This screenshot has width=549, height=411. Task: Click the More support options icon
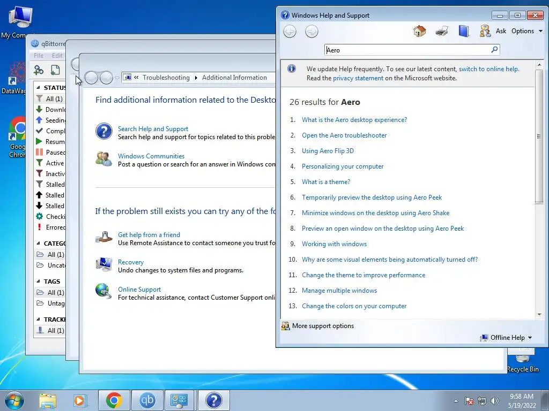[286, 326]
